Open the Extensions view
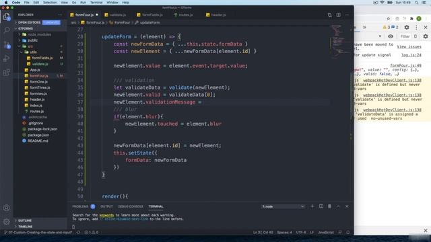Image resolution: width=431 pixels, height=242 pixels. 7,73
